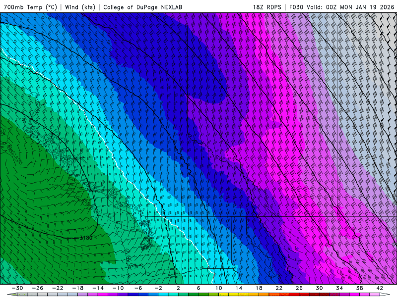Screen dimensions: 397x297
Task: Click the '42' legend value
Action: coord(380,288)
